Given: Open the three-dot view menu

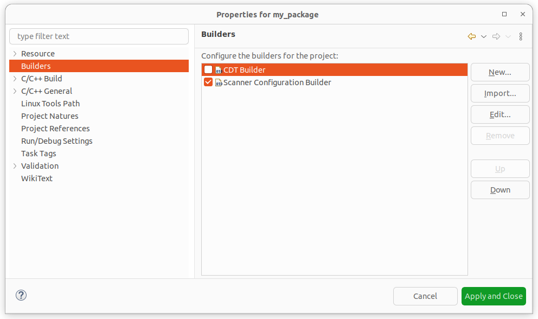Looking at the screenshot, I should 521,36.
